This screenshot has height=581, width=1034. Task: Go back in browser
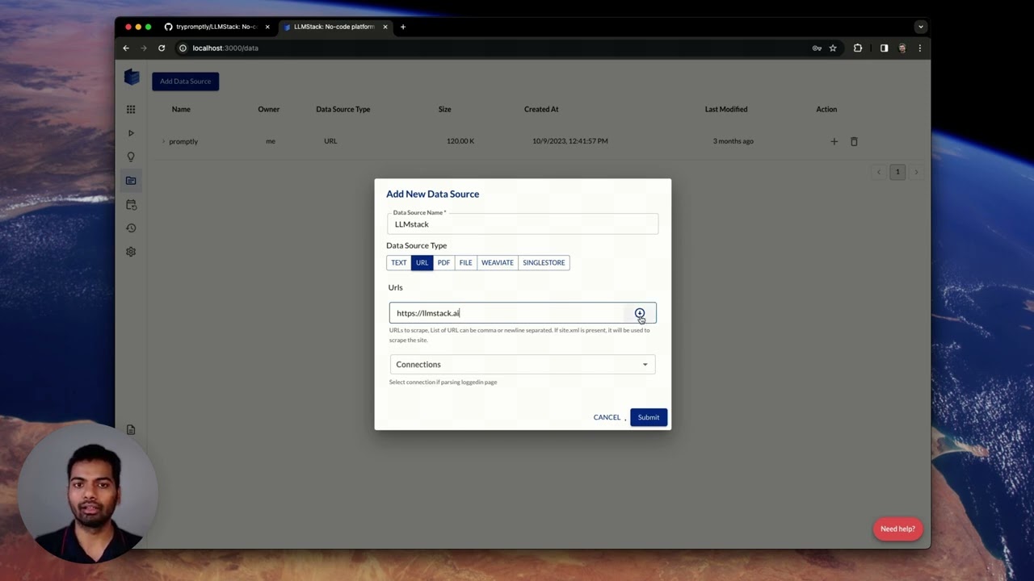point(126,48)
